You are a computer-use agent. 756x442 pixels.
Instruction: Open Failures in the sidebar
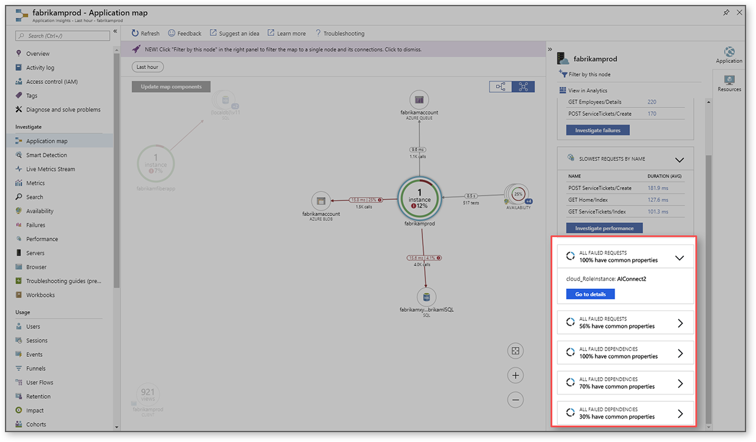(x=36, y=225)
